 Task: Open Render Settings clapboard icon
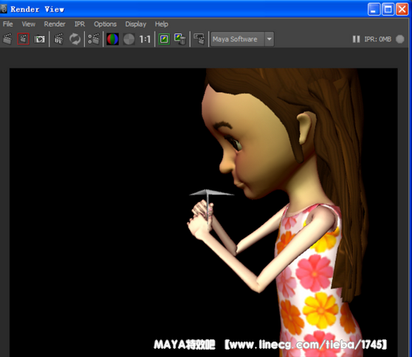[x=94, y=39]
